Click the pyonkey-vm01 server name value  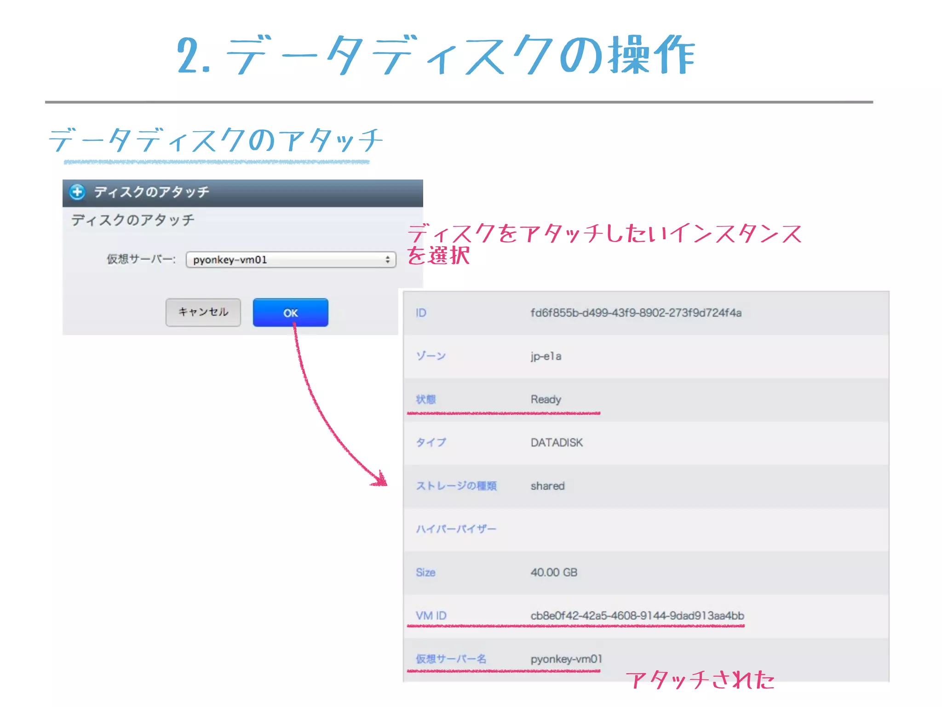click(566, 659)
